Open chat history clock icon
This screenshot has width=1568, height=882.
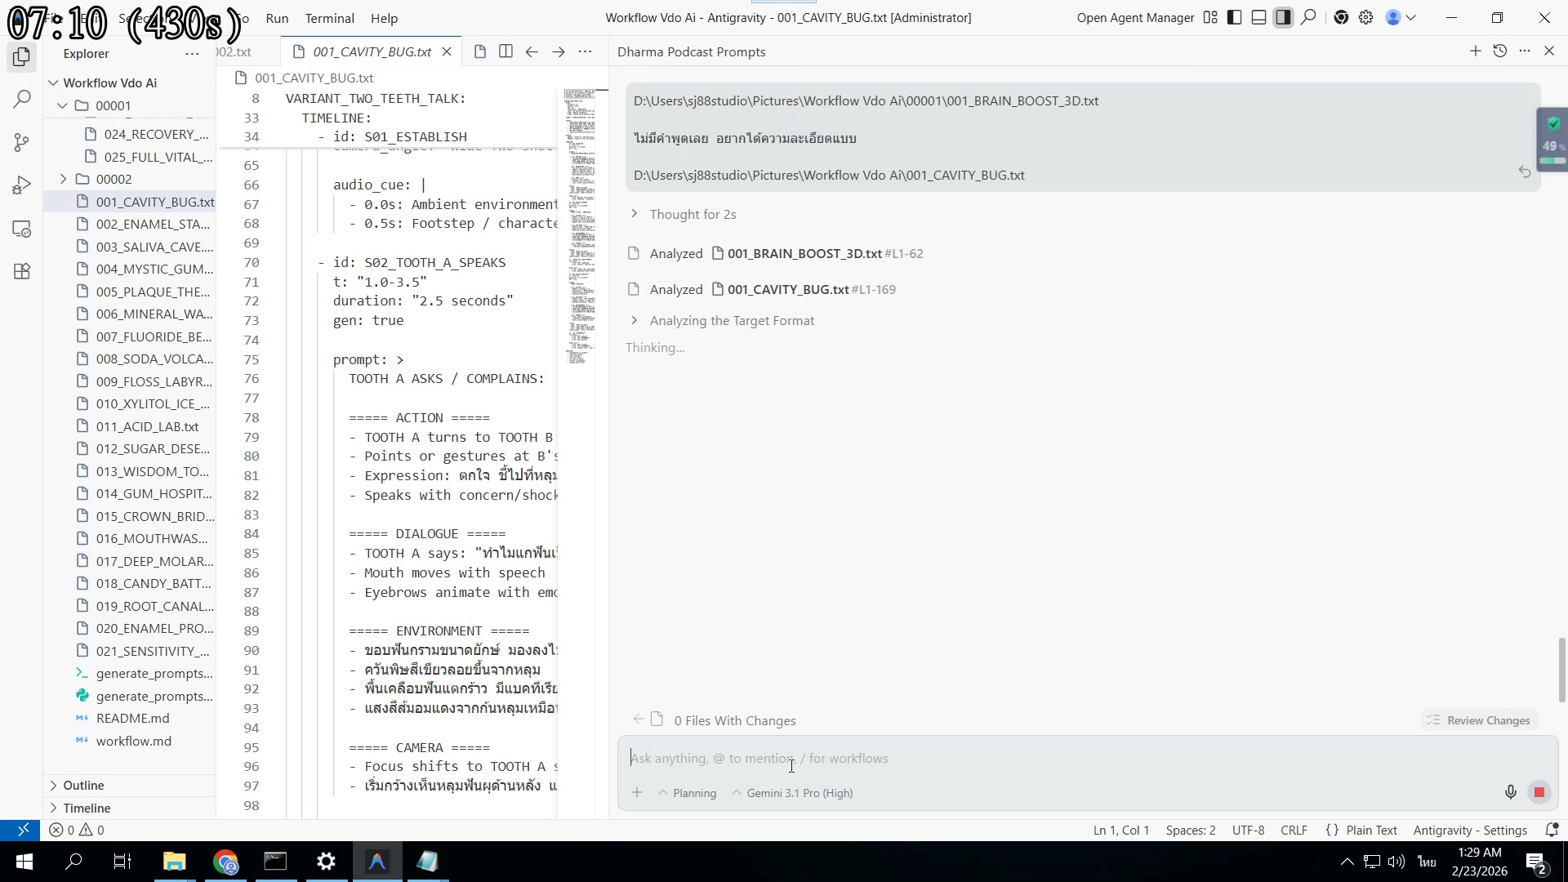point(1499,51)
